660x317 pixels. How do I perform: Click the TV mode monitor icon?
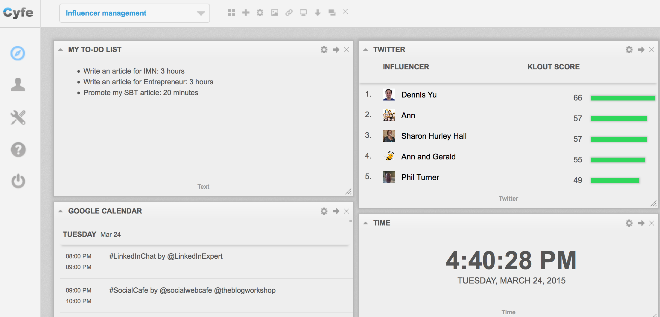303,13
